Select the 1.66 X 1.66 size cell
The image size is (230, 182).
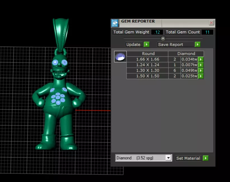coord(147,59)
